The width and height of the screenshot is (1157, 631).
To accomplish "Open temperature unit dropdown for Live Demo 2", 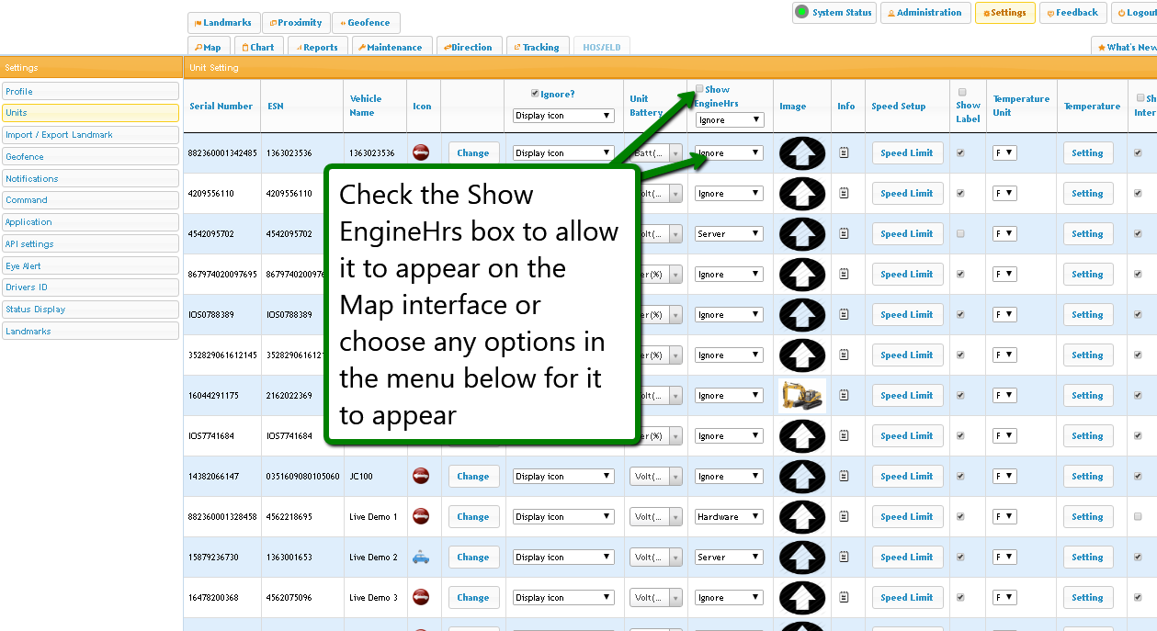I will [x=1004, y=558].
